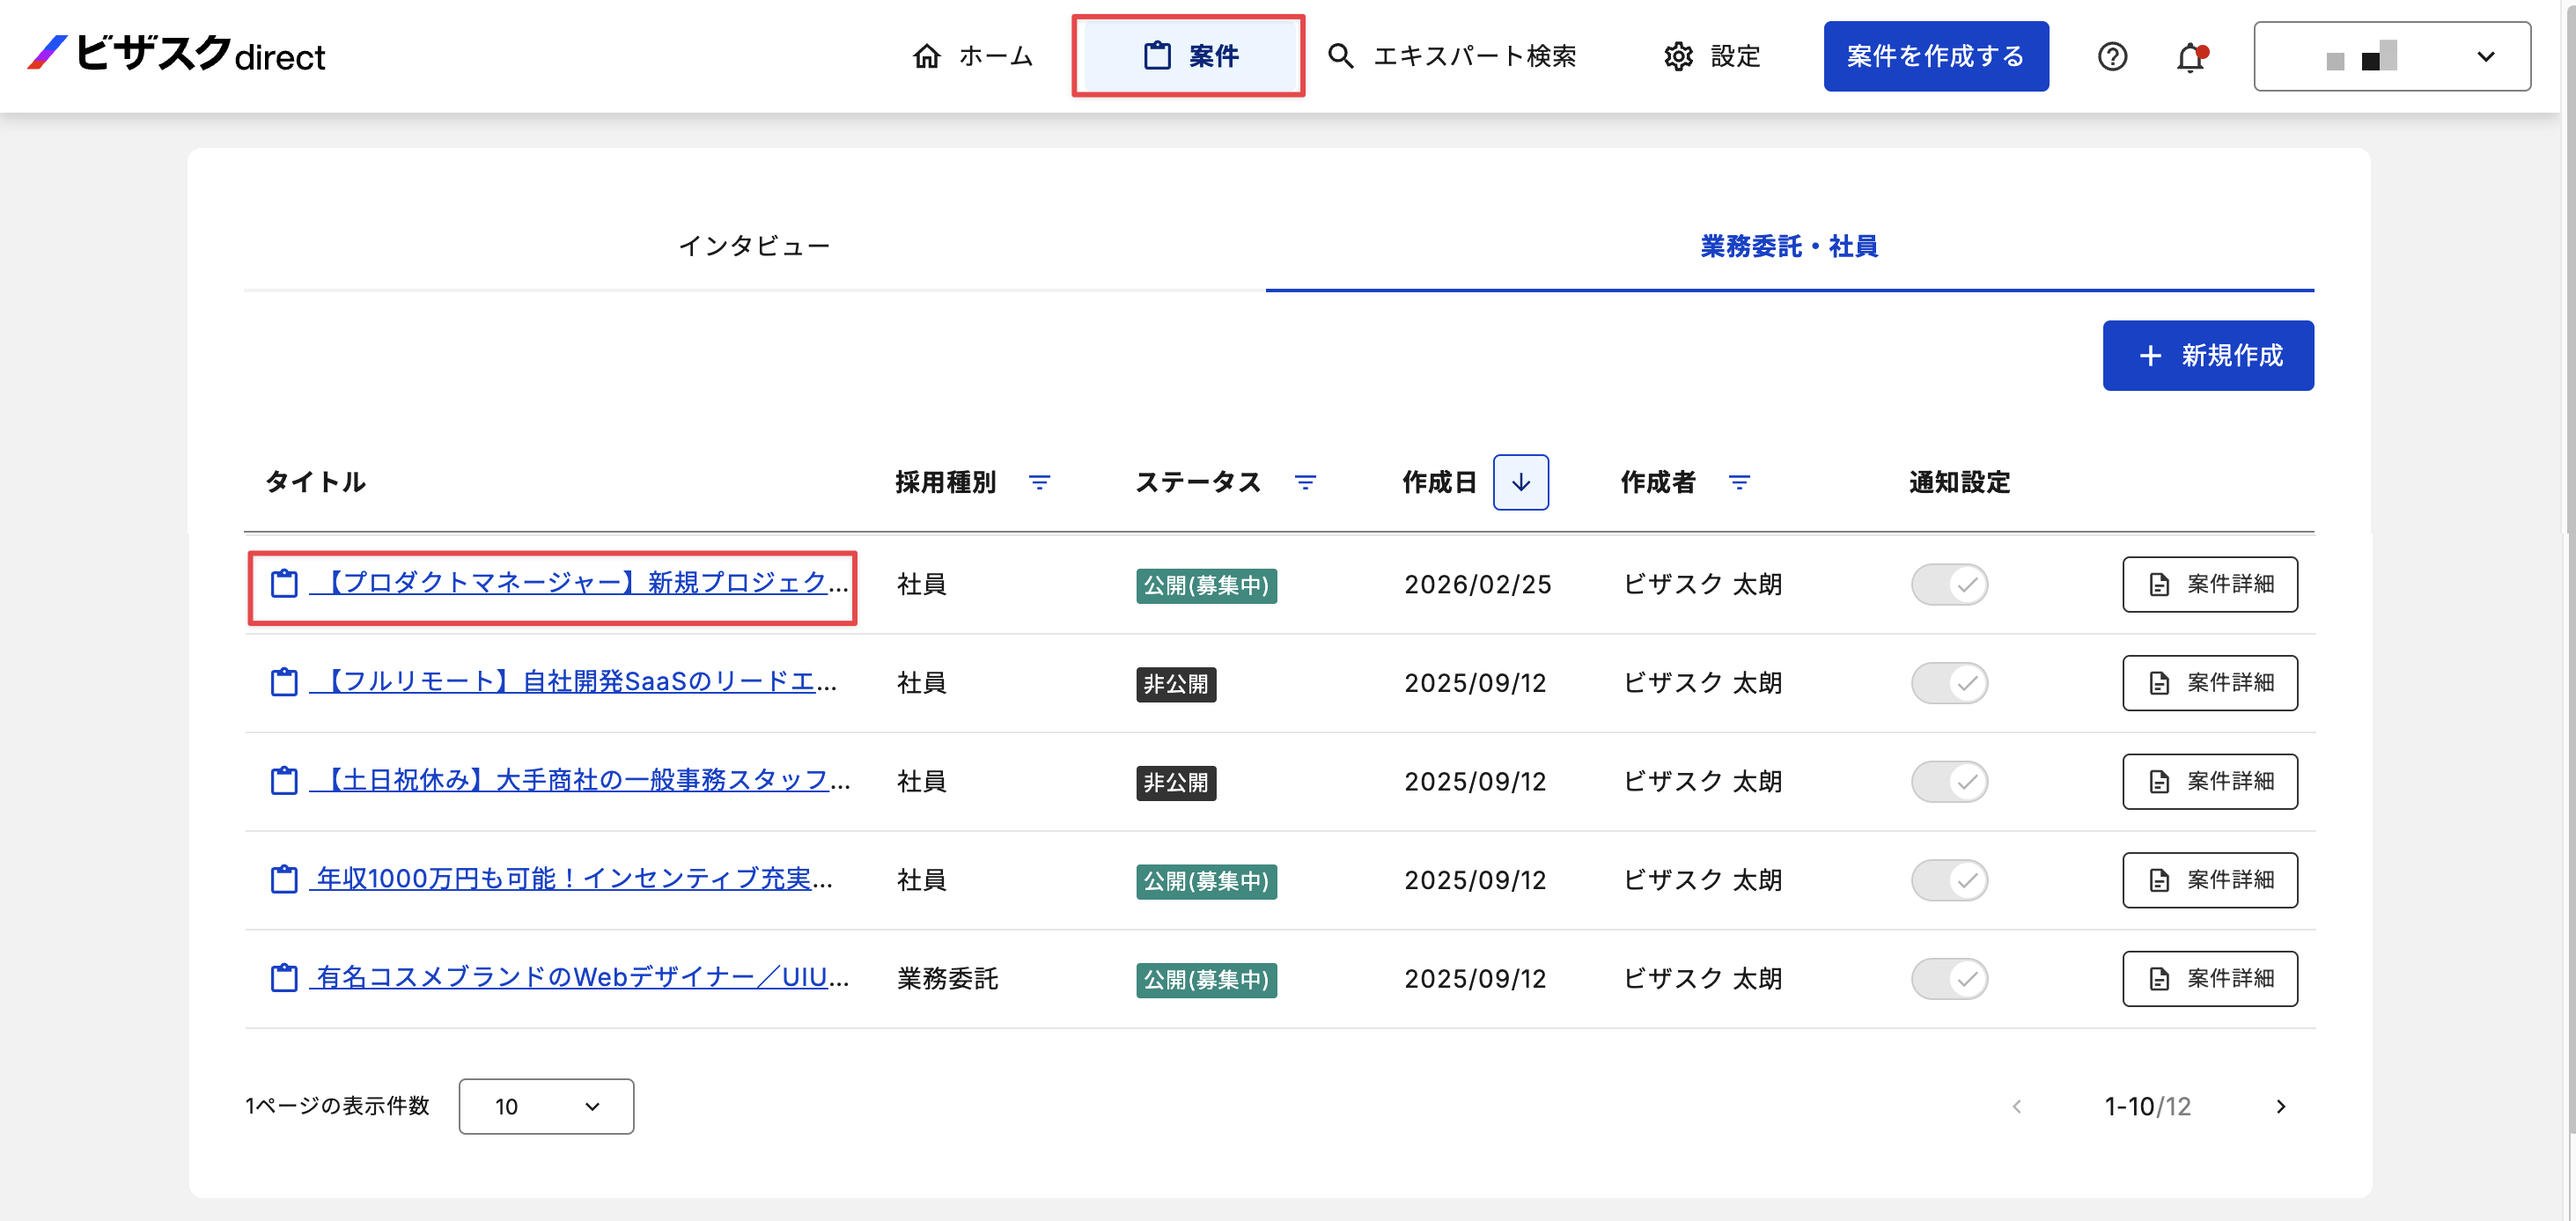Screen dimensions: 2576x1221
Task: Click the 公開(募集中) badge in 年収1000万円 row
Action: (1206, 881)
